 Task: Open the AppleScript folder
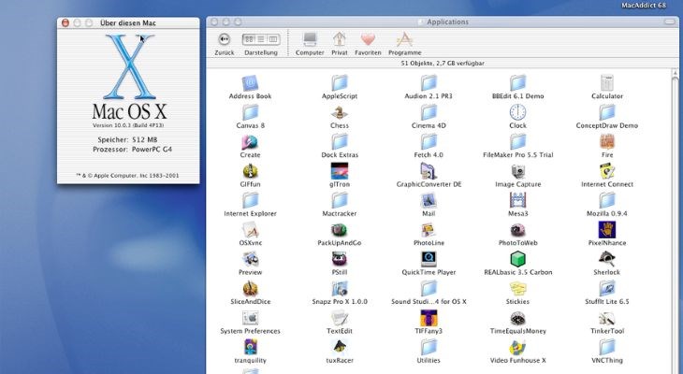click(x=340, y=82)
